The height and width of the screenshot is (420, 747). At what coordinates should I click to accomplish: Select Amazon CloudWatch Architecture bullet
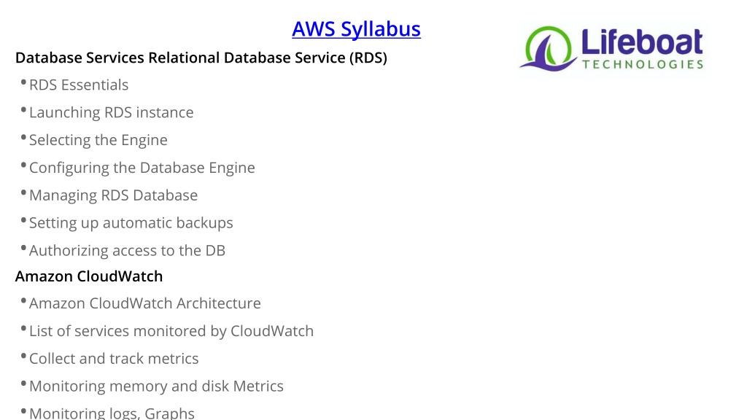145,303
